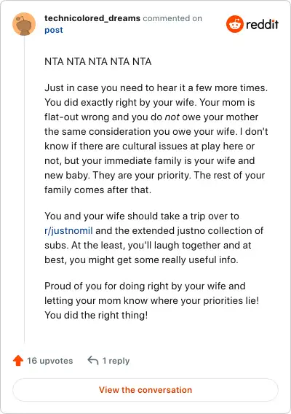Click the "View the conversation" button
Image resolution: width=291 pixels, height=414 pixels.
pos(145,390)
